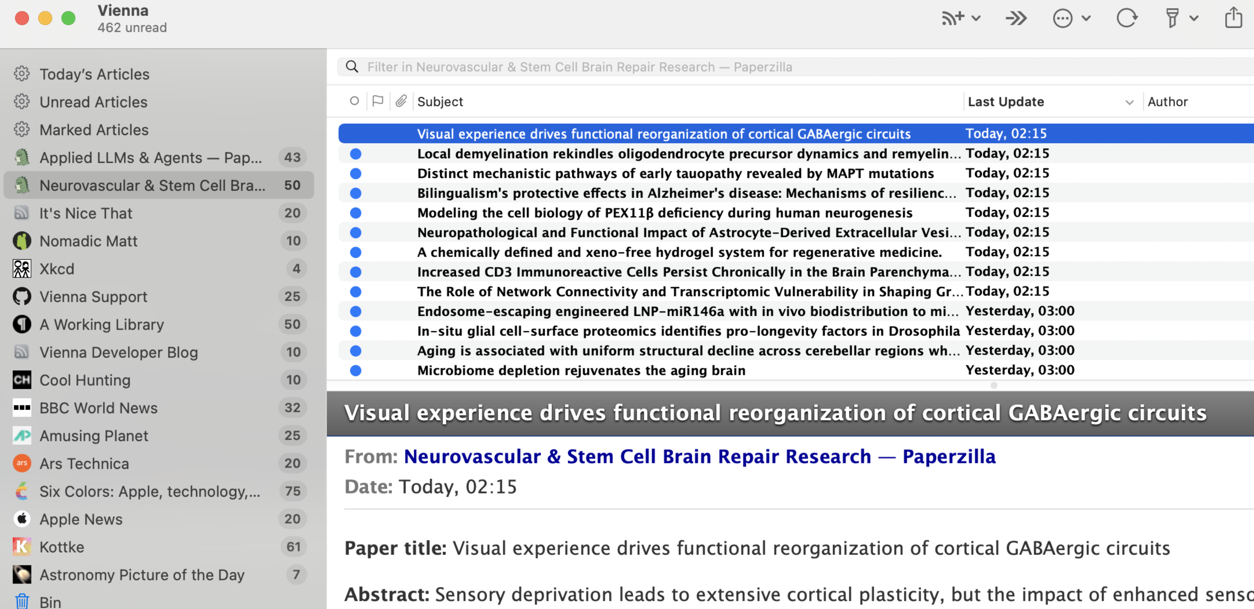Open the subscribe dropdown chevron
Screen dimensions: 1254x609
(975, 19)
